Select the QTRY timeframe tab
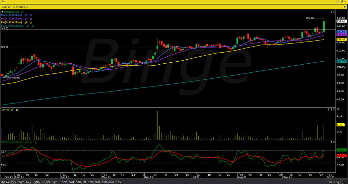348x184 pixels. coord(37,182)
